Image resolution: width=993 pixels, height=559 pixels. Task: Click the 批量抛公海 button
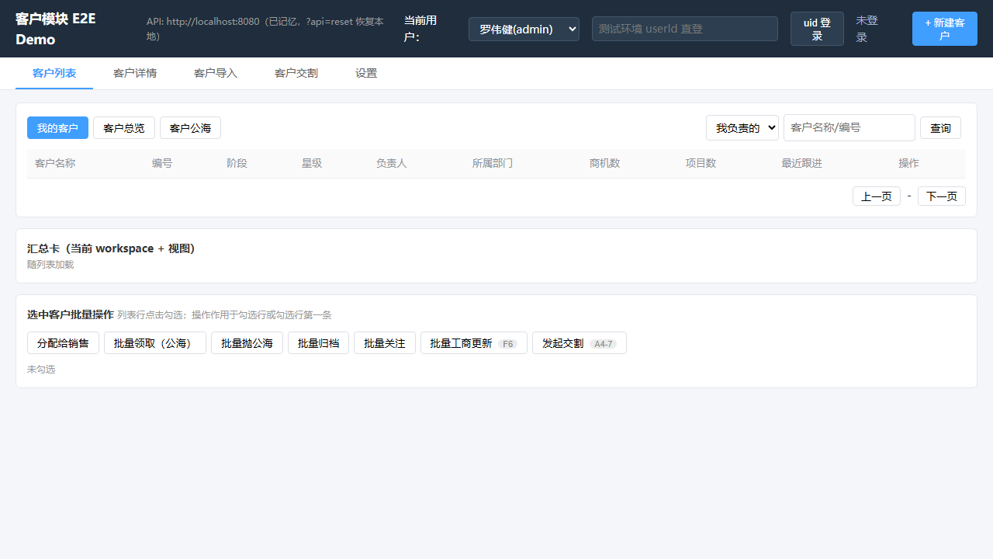tap(247, 343)
